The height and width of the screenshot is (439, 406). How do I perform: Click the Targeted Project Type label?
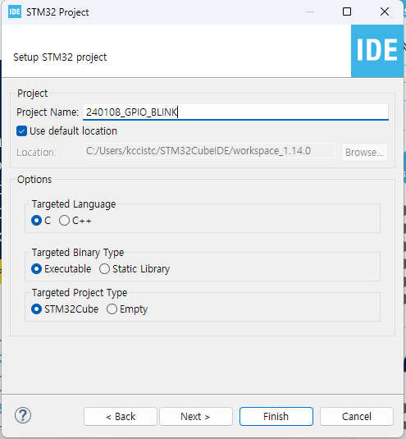(80, 293)
